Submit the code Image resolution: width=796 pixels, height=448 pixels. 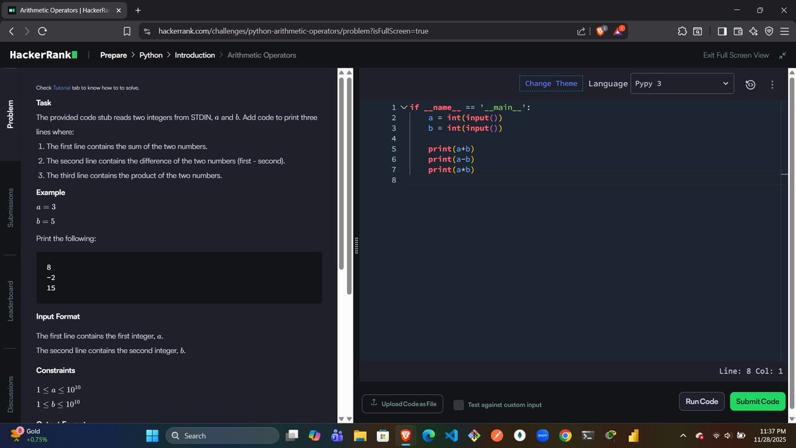pyautogui.click(x=758, y=401)
